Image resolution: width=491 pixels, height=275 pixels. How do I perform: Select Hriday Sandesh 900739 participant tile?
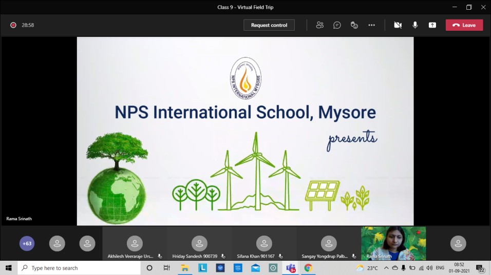click(199, 244)
